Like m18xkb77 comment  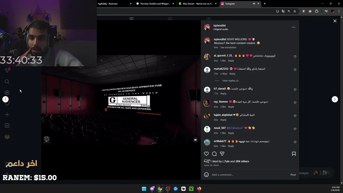[295, 142]
